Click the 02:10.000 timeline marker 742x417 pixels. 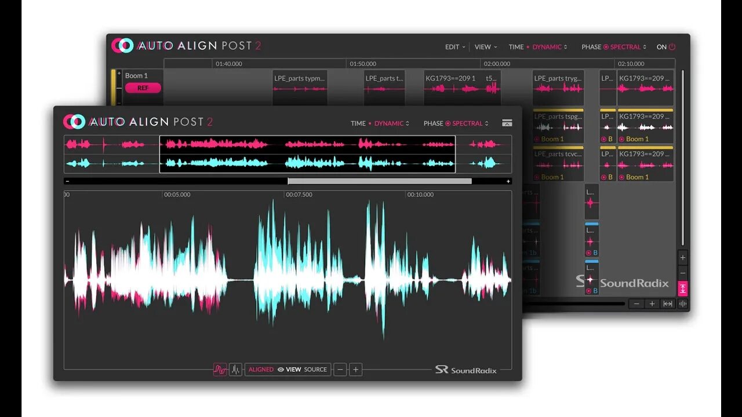click(x=631, y=64)
